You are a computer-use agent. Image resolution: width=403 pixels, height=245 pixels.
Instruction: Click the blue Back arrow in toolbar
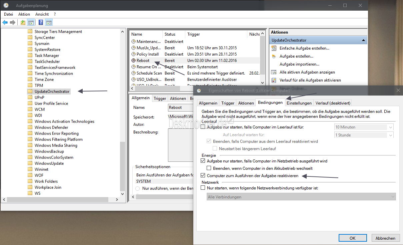pyautogui.click(x=5, y=23)
